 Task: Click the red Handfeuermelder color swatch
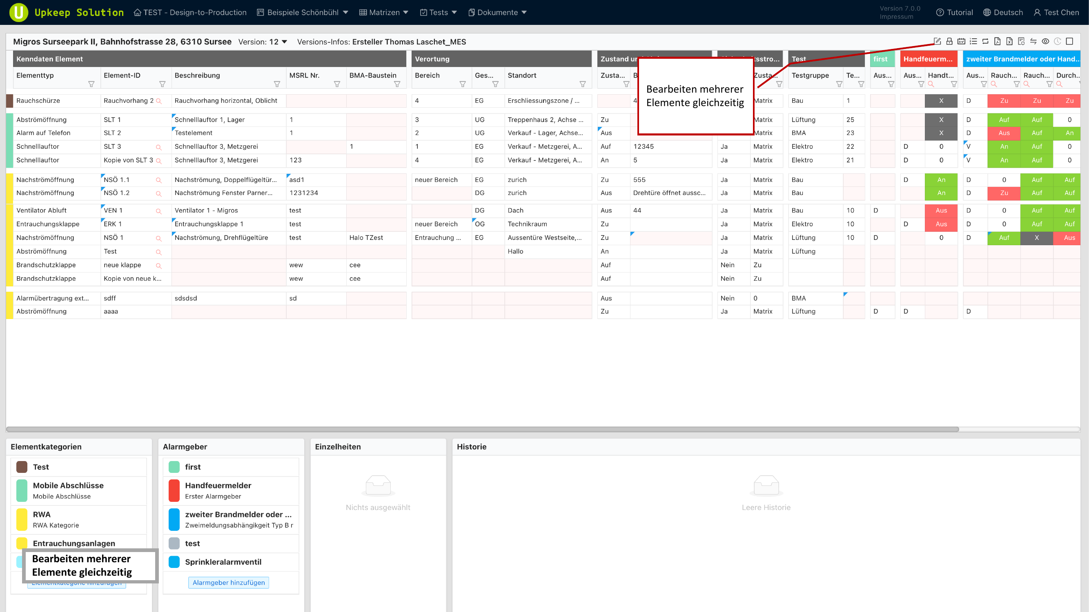click(174, 490)
